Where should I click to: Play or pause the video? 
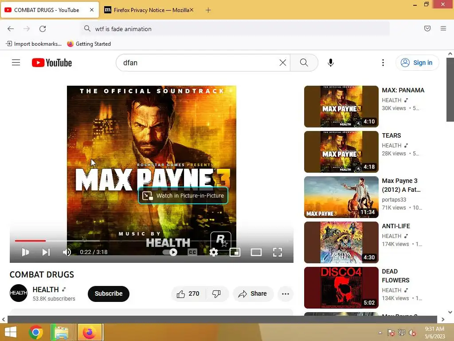[25, 252]
